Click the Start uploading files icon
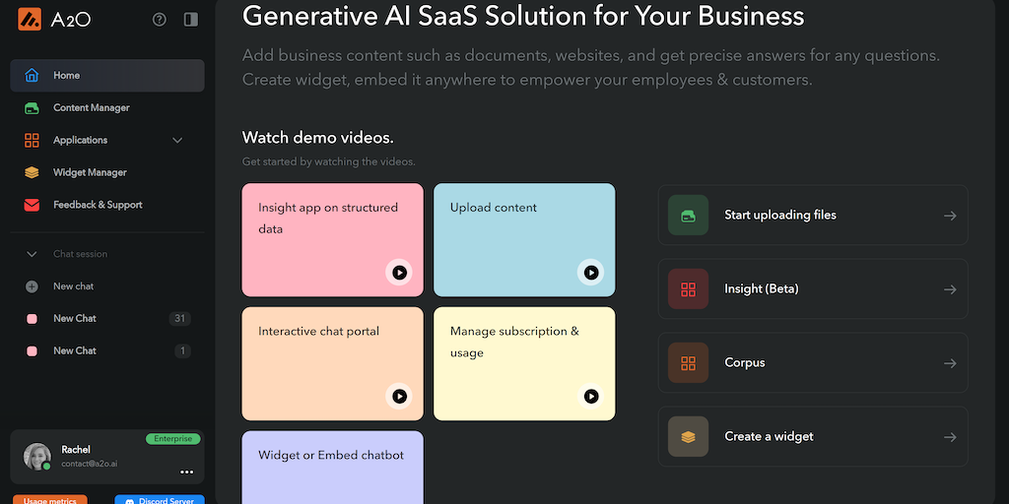1009x504 pixels. (688, 216)
